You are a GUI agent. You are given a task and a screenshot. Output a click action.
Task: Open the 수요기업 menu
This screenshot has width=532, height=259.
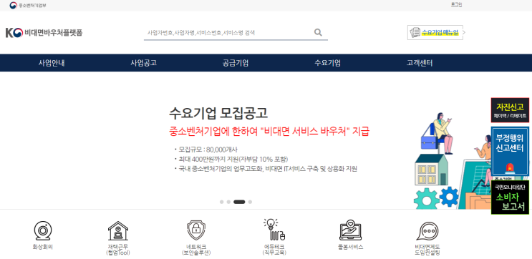(x=327, y=63)
